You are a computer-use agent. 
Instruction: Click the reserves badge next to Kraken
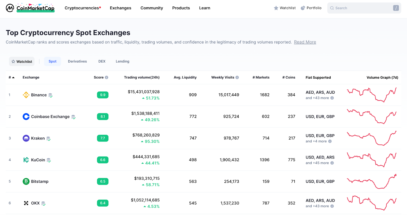[x=48, y=138]
